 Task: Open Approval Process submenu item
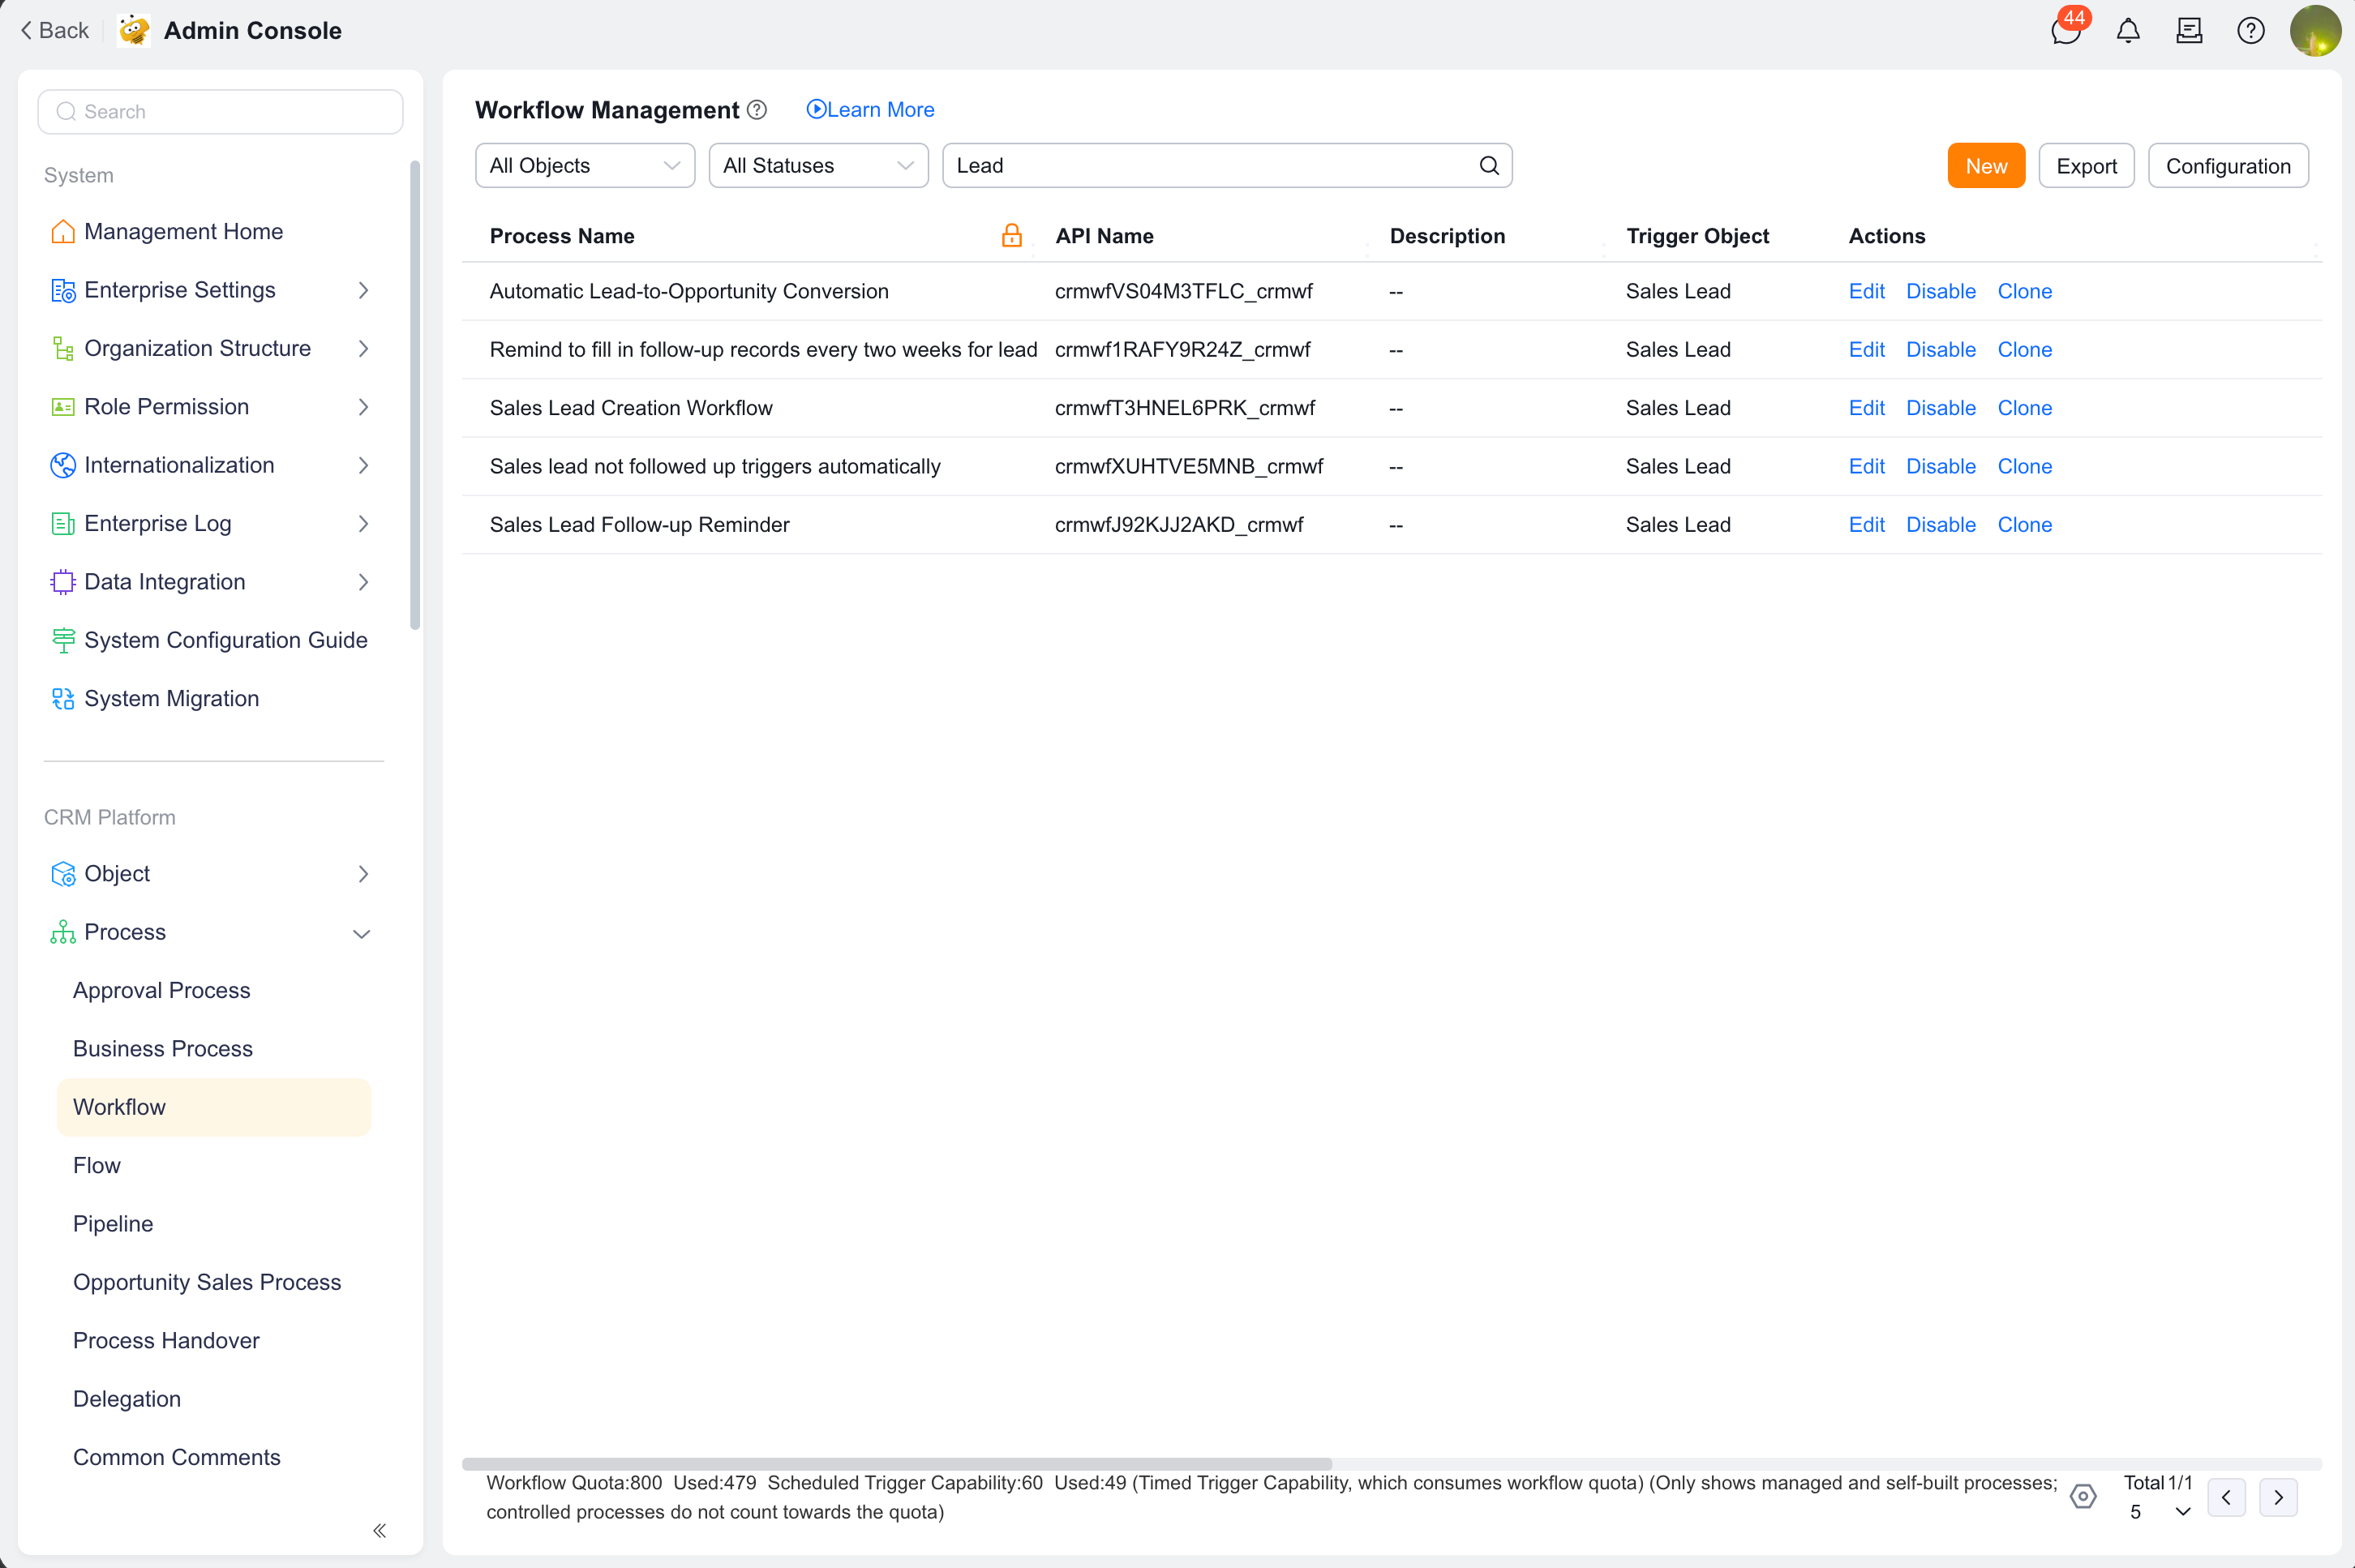162,990
